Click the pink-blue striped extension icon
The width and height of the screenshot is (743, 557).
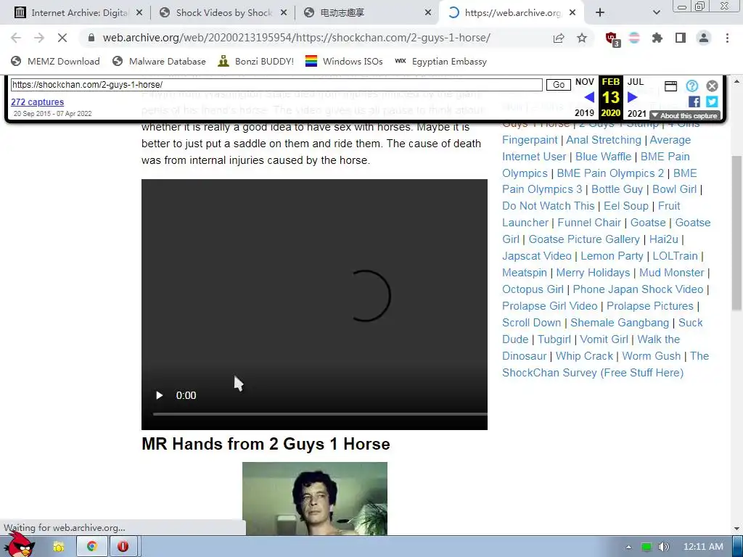click(634, 38)
